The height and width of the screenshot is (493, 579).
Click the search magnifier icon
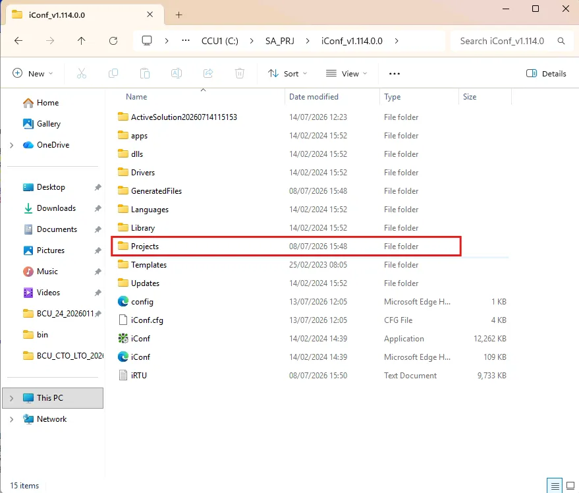coord(561,41)
